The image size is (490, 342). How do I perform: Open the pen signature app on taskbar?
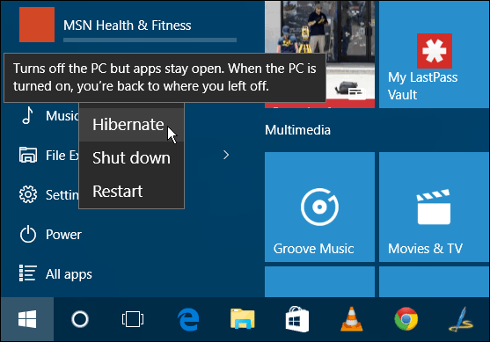[461, 319]
